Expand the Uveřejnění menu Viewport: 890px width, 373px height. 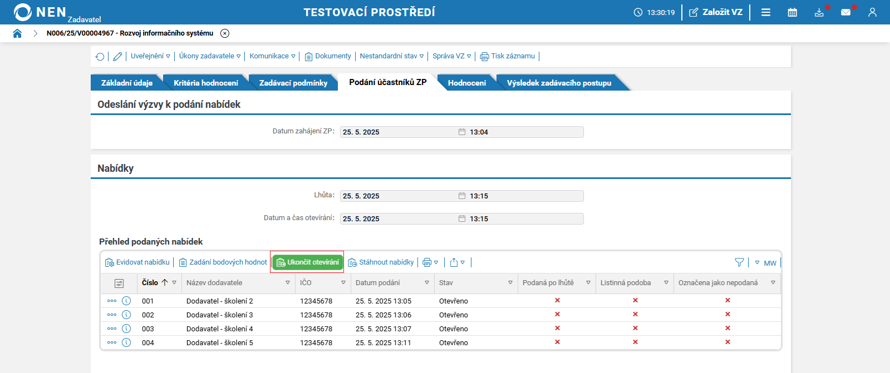(150, 56)
